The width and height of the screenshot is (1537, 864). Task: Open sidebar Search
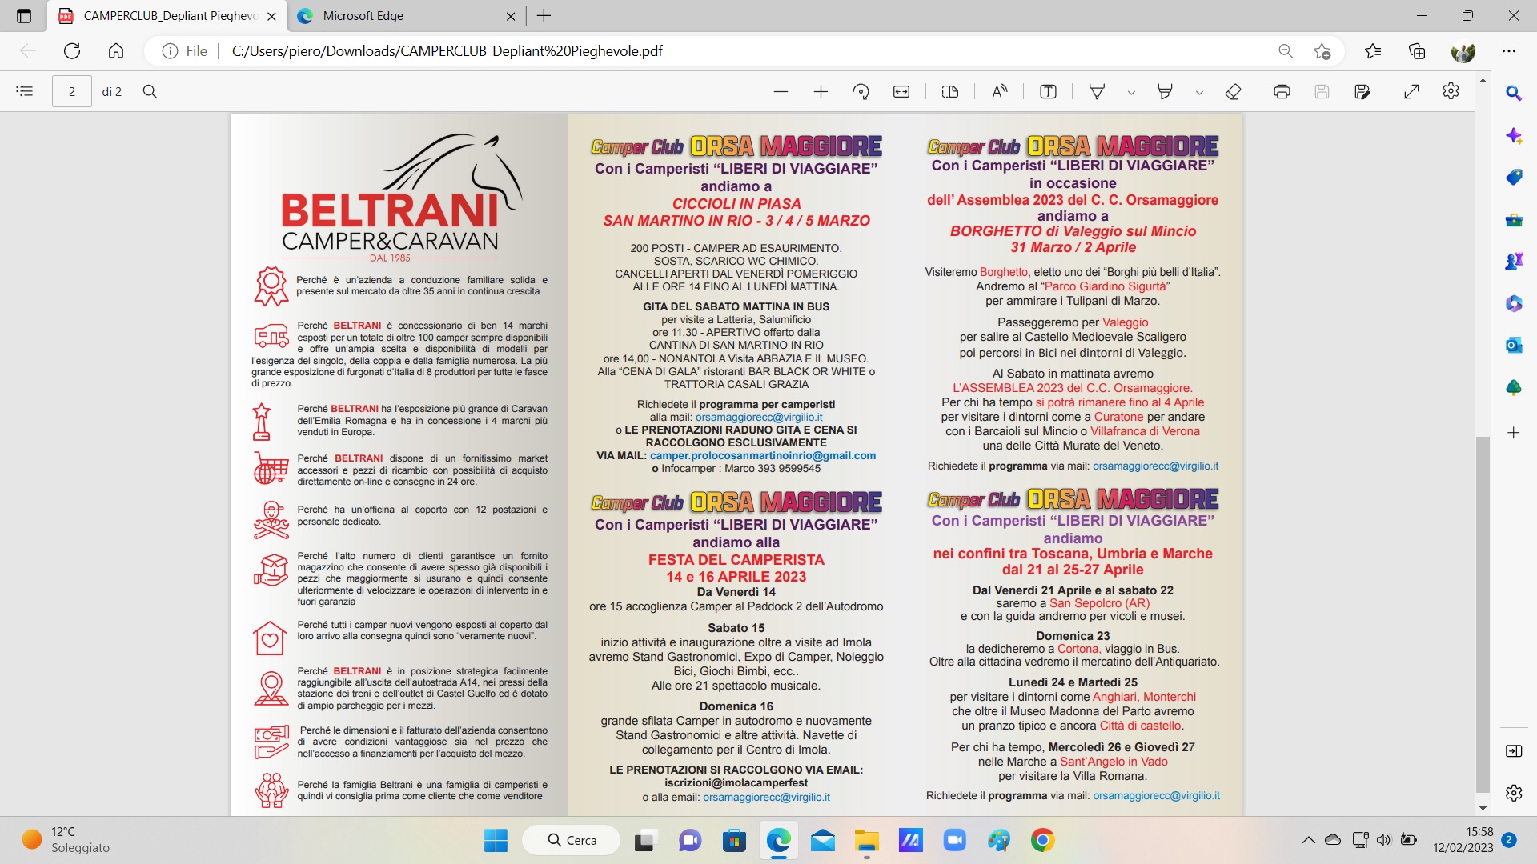point(1514,93)
